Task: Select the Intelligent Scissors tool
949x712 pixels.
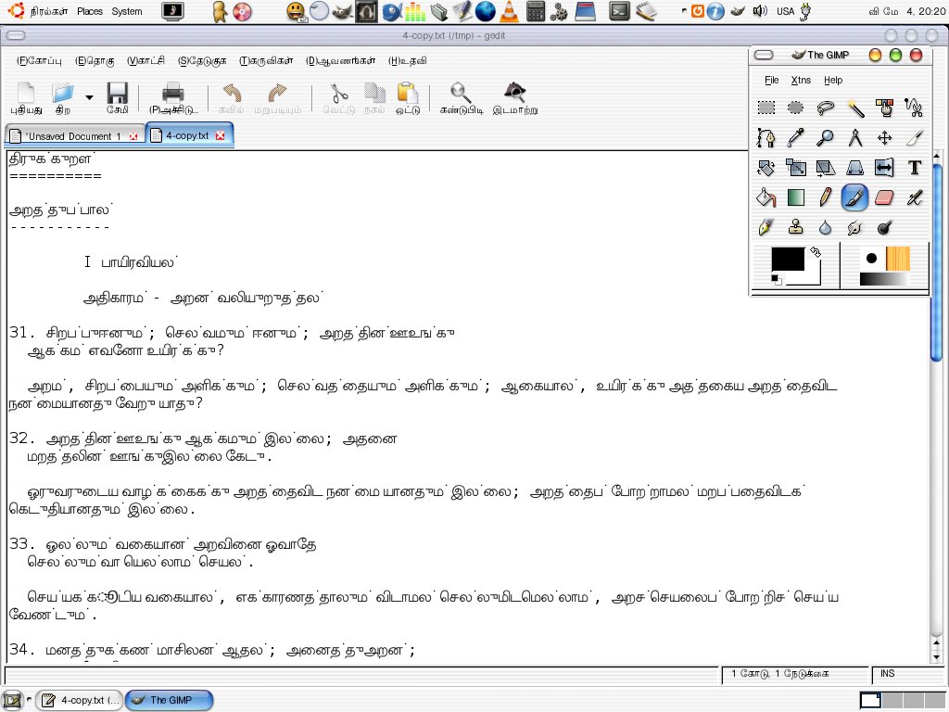Action: coord(915,108)
